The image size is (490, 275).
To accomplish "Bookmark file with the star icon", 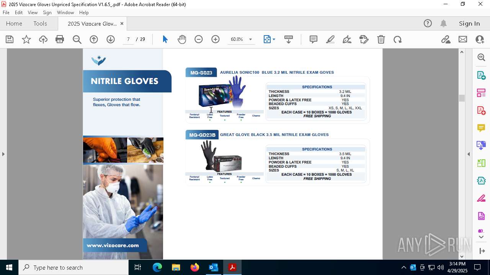I will click(26, 39).
